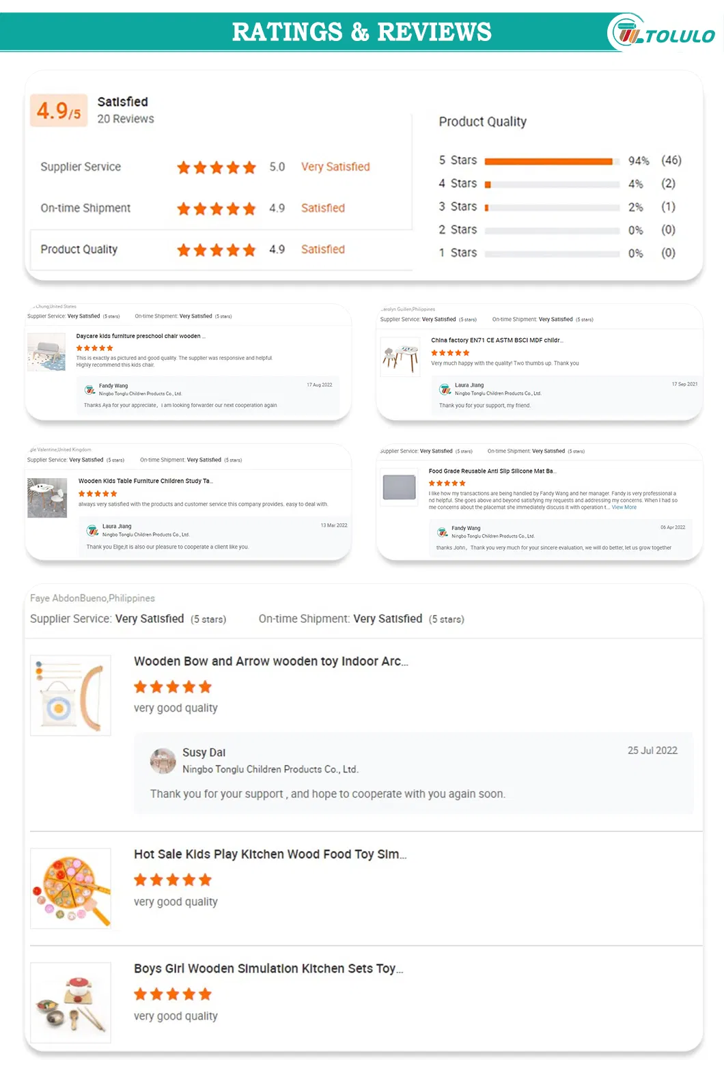Open the gray silicone mat thumbnail
The image size is (724, 1075).
click(400, 488)
